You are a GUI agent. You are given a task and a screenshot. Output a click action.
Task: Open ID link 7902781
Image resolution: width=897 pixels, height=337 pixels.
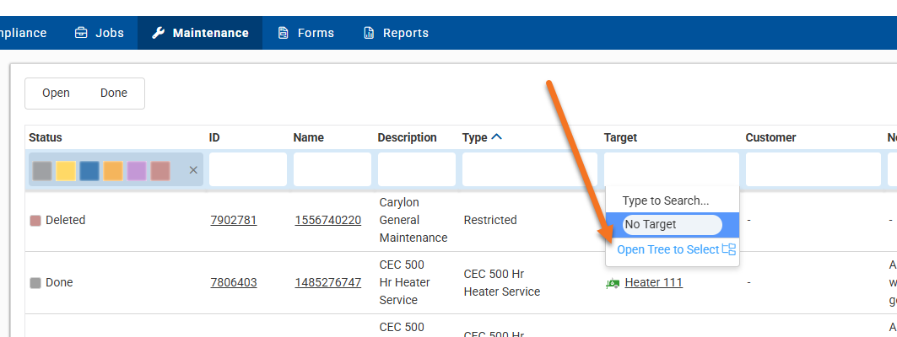coord(234,220)
